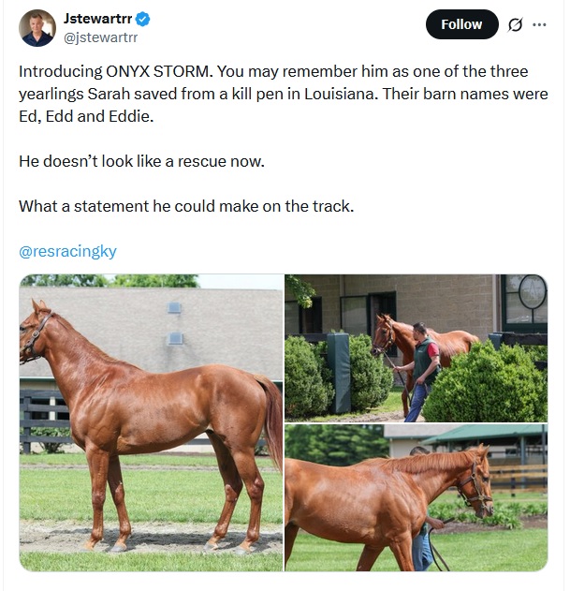Open the large left horse photo
The width and height of the screenshot is (570, 591).
pyautogui.click(x=151, y=422)
